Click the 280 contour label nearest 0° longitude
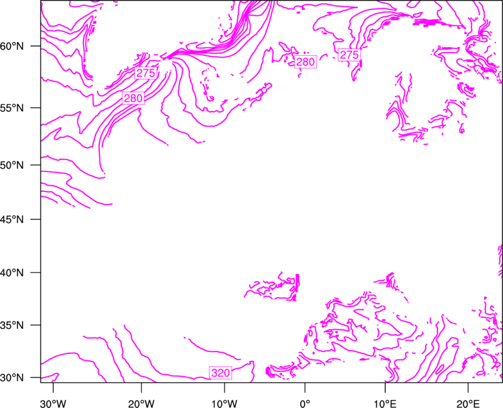This screenshot has height=408, width=503. [306, 62]
